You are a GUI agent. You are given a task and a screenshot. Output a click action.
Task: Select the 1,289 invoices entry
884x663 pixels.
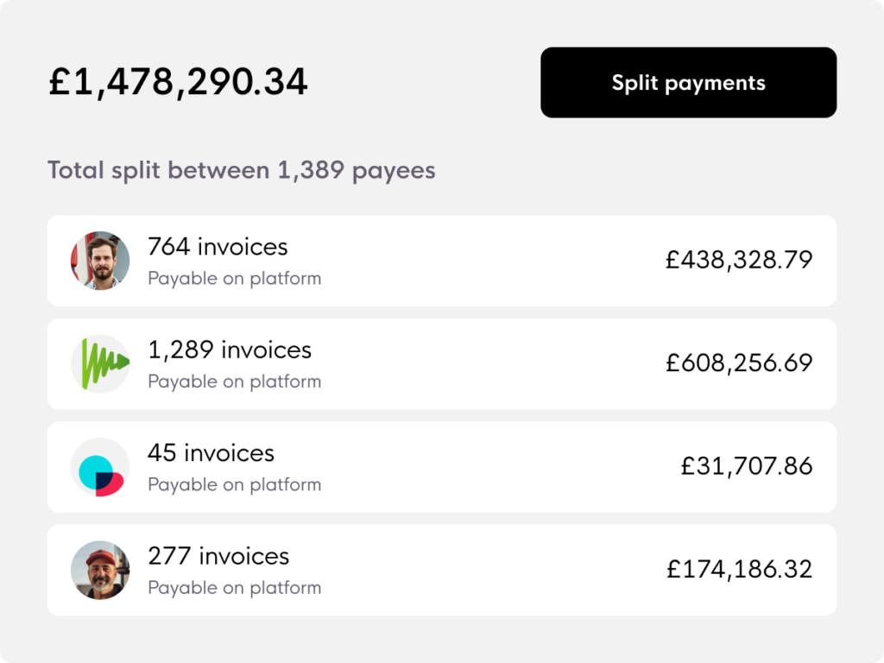click(x=442, y=363)
